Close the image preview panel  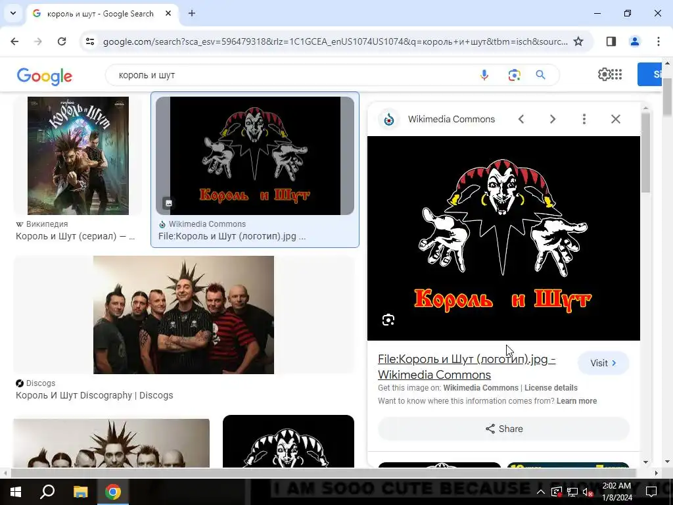click(615, 120)
